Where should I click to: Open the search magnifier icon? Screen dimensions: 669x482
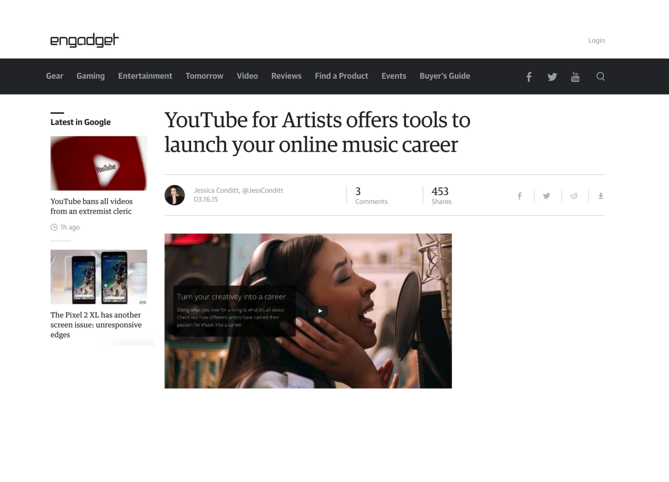tap(600, 76)
